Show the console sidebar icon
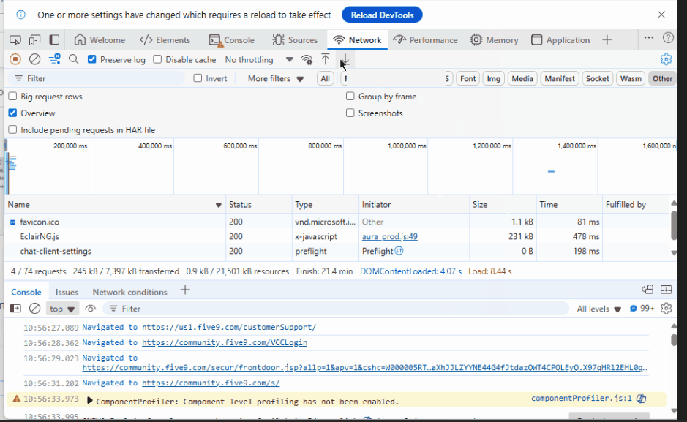Viewport: 687px width, 422px height. pos(15,309)
